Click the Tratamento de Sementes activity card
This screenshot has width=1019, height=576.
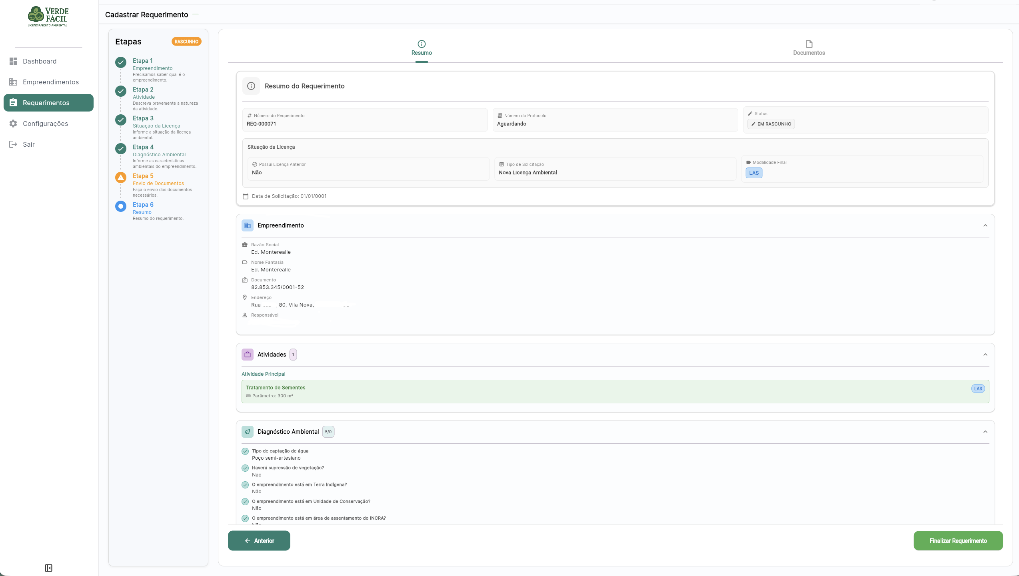pos(615,391)
